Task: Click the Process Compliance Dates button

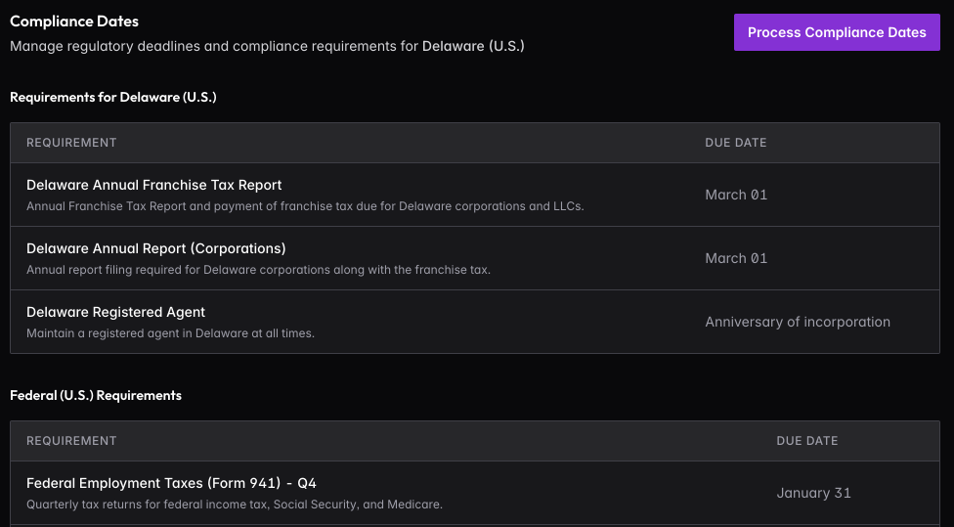Action: [x=837, y=32]
